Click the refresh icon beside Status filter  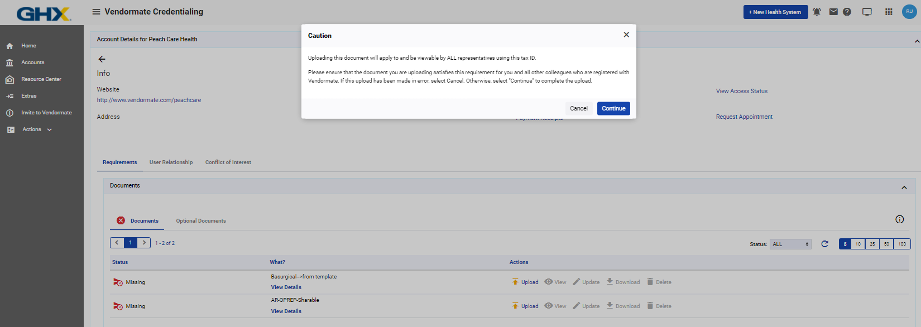pyautogui.click(x=824, y=244)
